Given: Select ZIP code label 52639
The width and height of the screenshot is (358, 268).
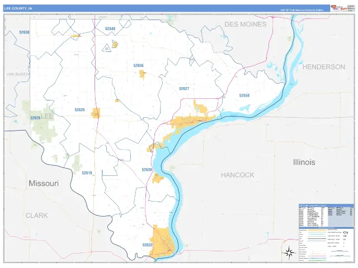Looking at the screenshot, I should pyautogui.click(x=147, y=170).
